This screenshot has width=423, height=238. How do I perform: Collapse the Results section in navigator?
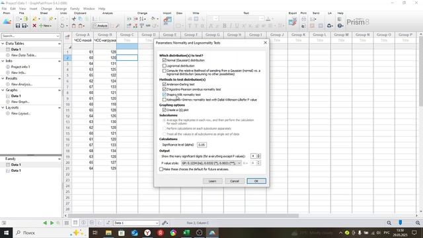pos(3,79)
